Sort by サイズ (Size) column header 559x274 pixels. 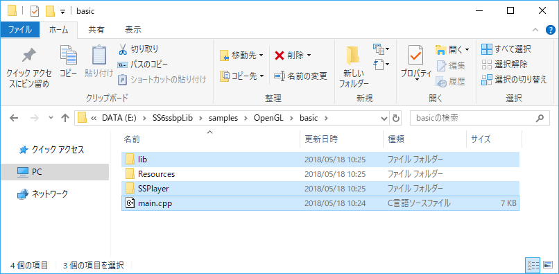click(x=494, y=139)
